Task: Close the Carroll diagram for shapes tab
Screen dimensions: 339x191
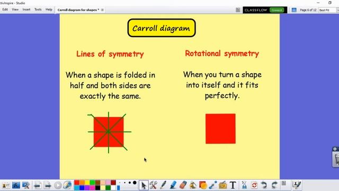Action: coord(102,10)
